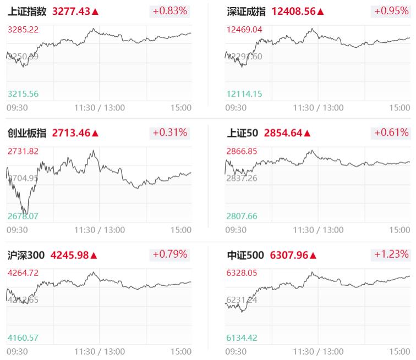Click the +1.23% change badge
Screen dimensions: 416x360
pos(391,254)
